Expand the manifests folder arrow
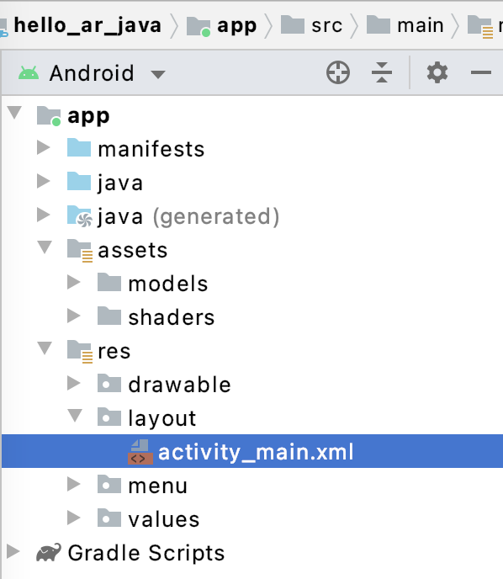The height and width of the screenshot is (579, 503). [x=44, y=148]
